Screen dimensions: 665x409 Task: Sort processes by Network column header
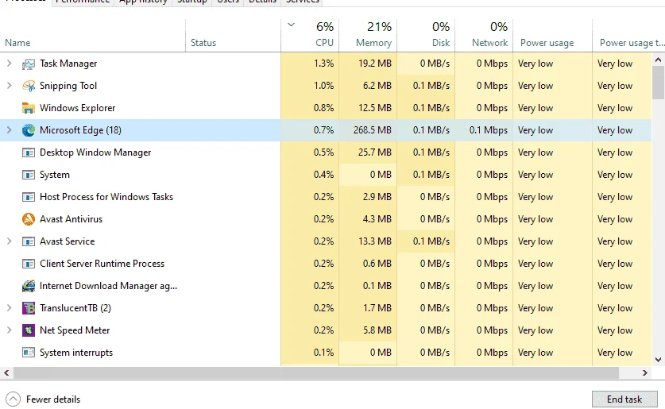point(484,36)
